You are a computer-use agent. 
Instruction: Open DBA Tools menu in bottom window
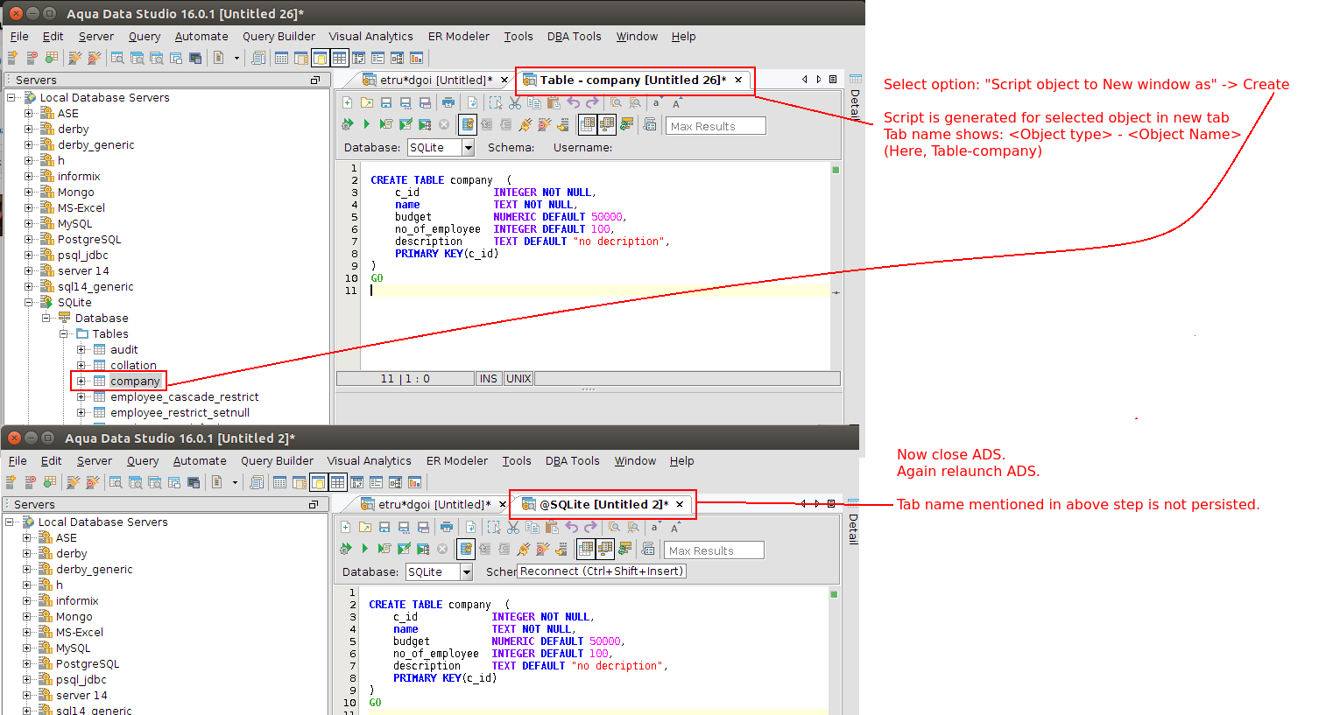[x=573, y=461]
